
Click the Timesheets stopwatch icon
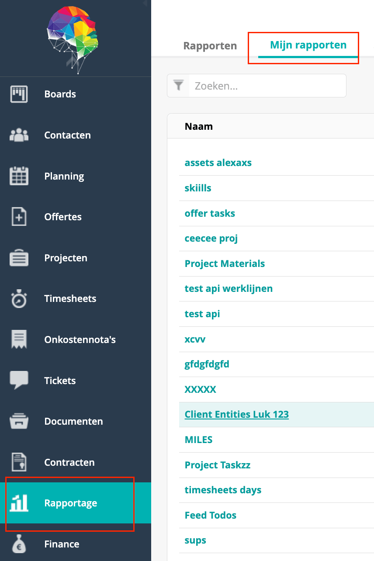tap(19, 299)
